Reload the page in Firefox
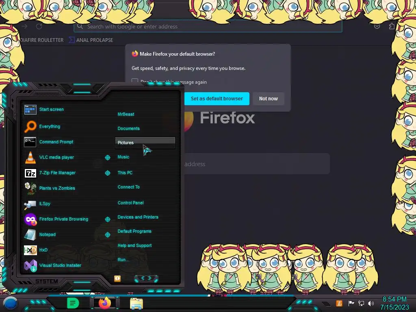This screenshot has height=312, width=416. 39,26
